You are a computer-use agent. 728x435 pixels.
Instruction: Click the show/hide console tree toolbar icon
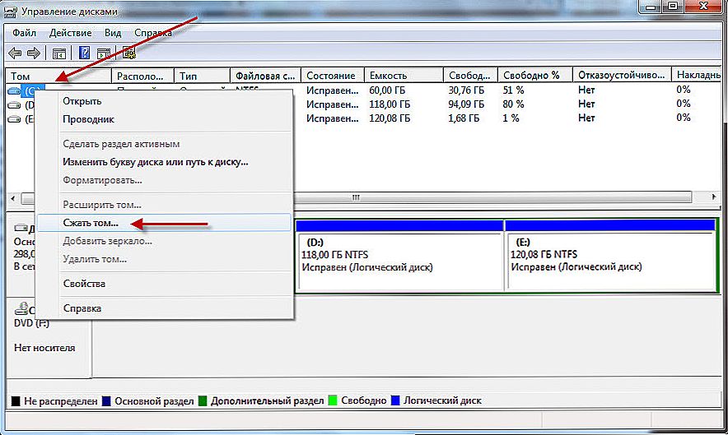[x=59, y=53]
